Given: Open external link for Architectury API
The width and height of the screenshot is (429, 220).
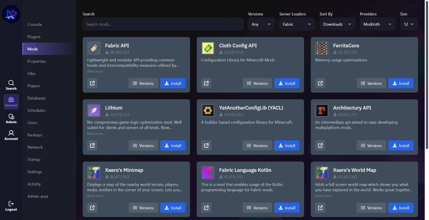Looking at the screenshot, I should click(x=320, y=146).
